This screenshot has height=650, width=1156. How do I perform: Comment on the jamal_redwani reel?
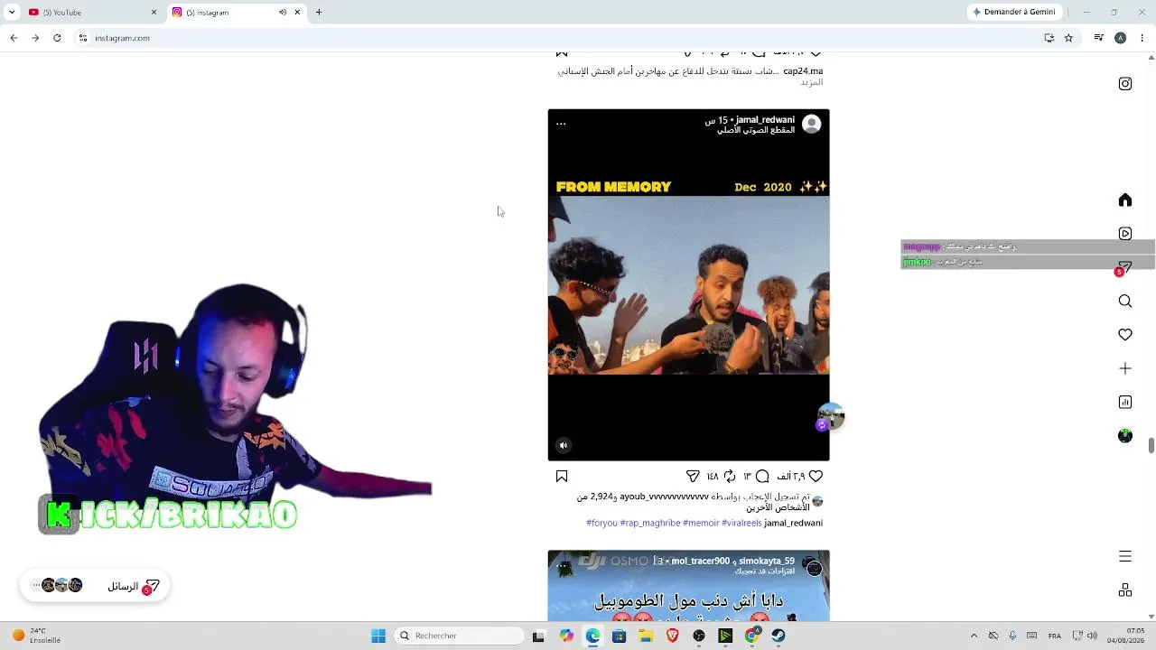[x=762, y=477]
